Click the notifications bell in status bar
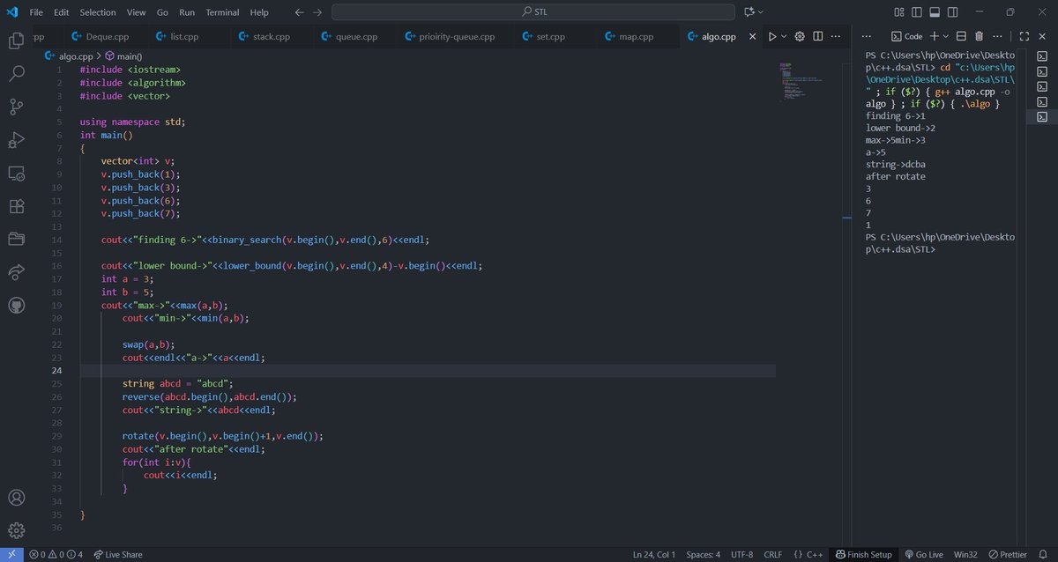This screenshot has width=1058, height=562. pos(1045,555)
